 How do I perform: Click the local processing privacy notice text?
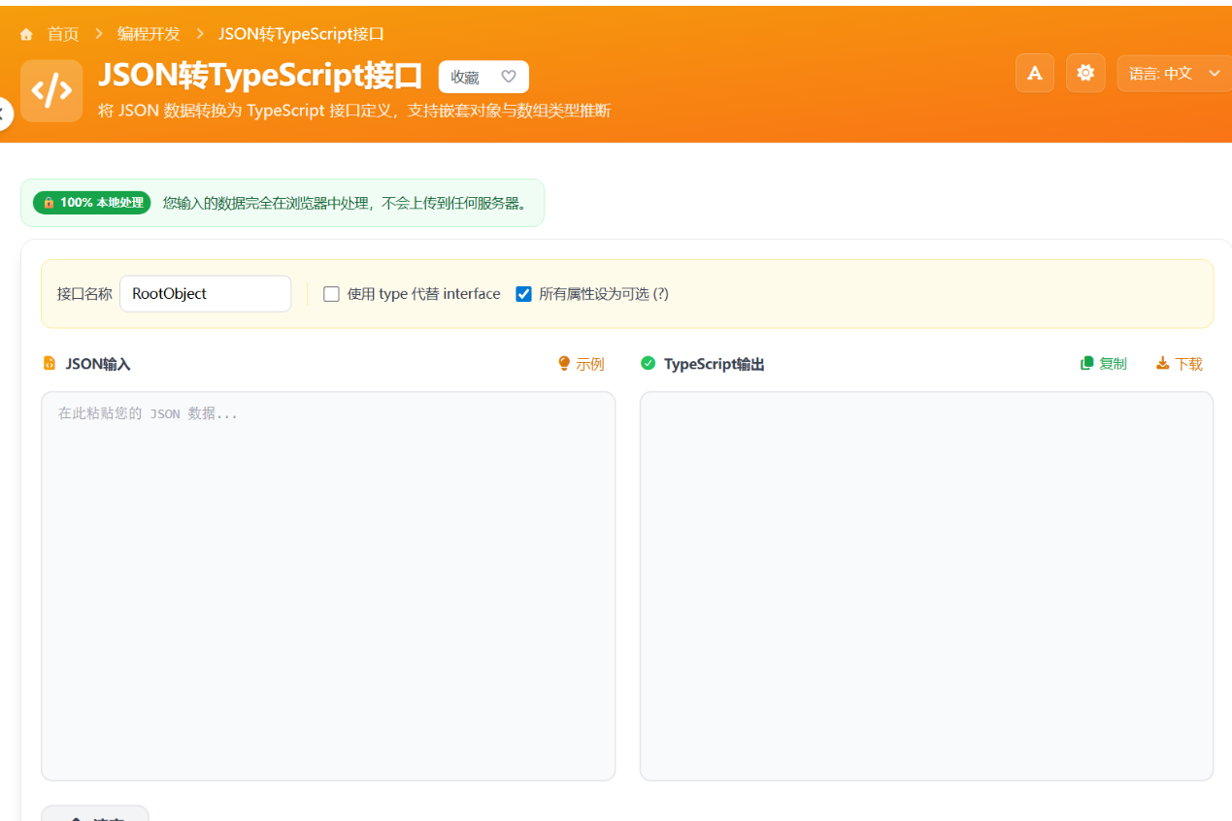tap(346, 203)
